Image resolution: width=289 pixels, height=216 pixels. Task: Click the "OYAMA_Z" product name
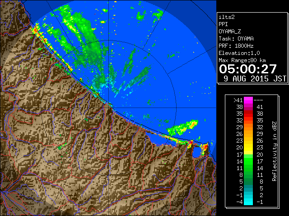tap(230, 31)
